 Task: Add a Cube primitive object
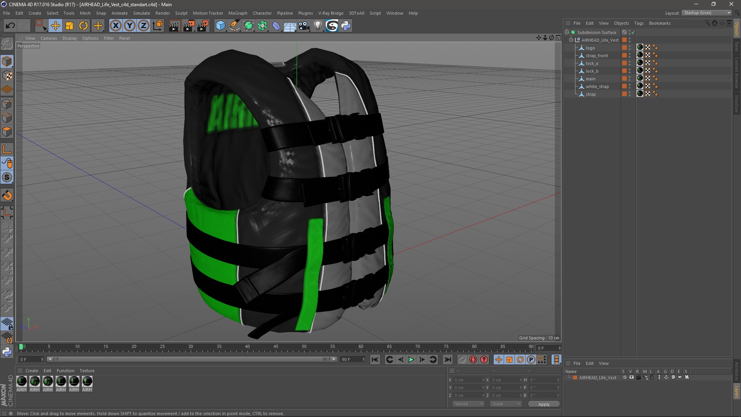click(220, 26)
